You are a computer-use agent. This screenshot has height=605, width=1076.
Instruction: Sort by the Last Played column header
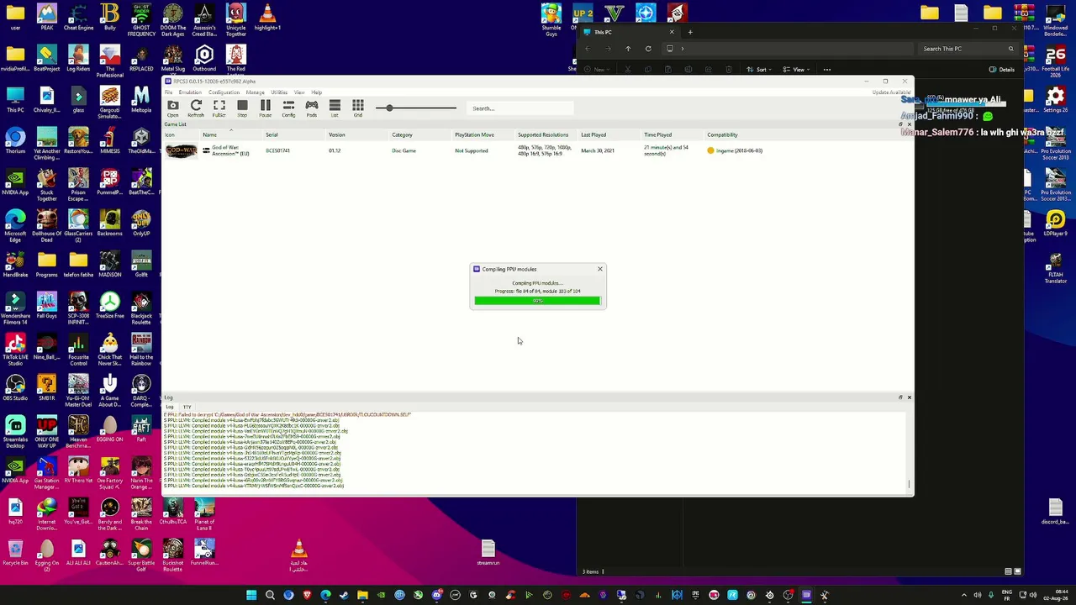[593, 134]
